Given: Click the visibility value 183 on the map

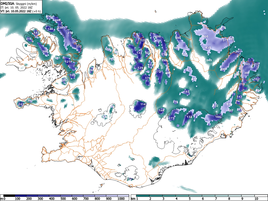Looking at the screenshot, I should tap(187, 92).
